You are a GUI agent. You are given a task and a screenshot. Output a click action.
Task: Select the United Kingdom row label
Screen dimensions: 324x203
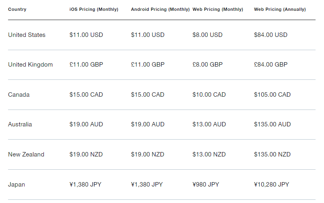point(30,65)
